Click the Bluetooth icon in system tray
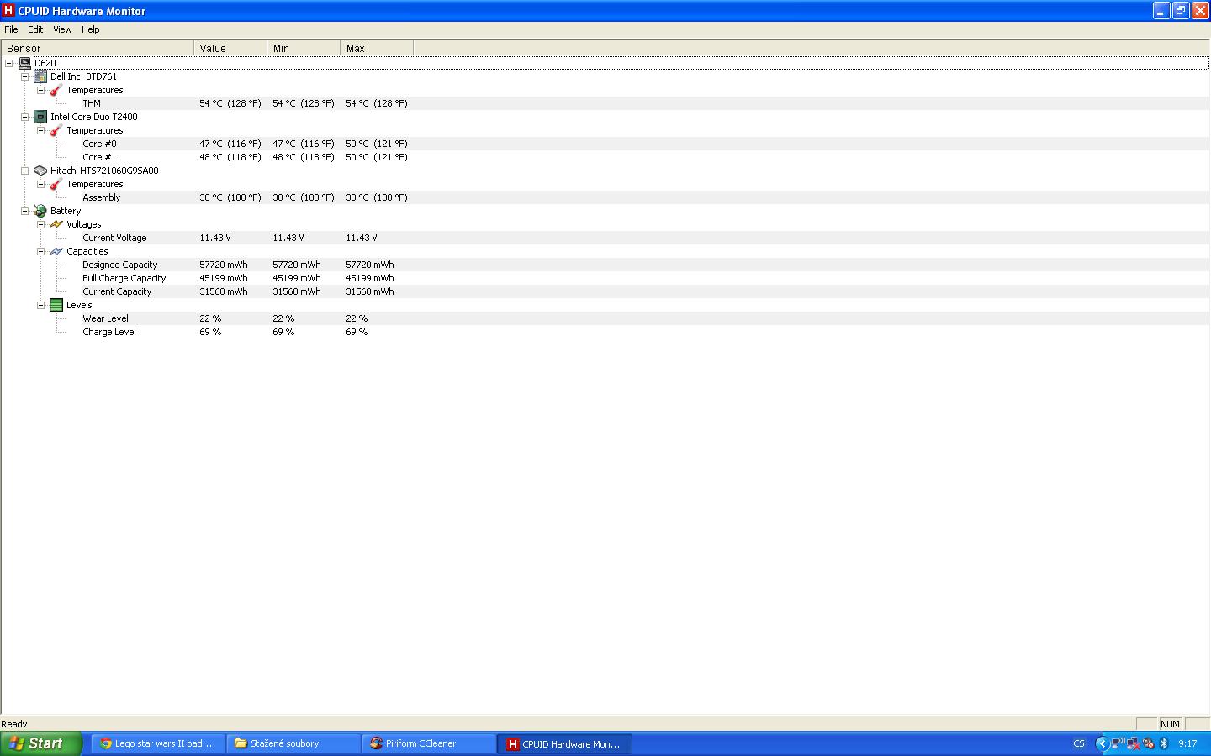Image resolution: width=1211 pixels, height=756 pixels. coord(1165,743)
